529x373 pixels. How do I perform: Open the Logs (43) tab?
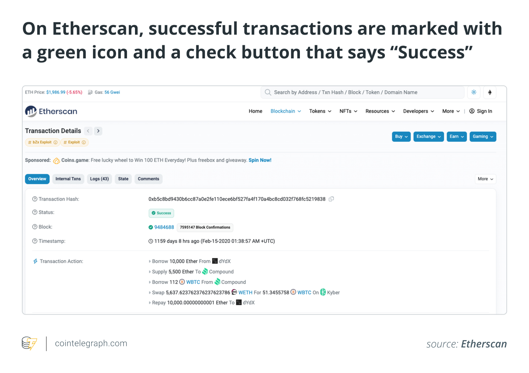pos(99,179)
